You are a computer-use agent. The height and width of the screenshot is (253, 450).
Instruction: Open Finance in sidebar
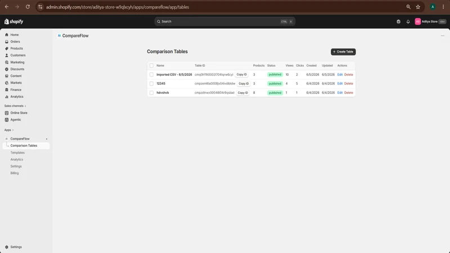click(x=16, y=90)
